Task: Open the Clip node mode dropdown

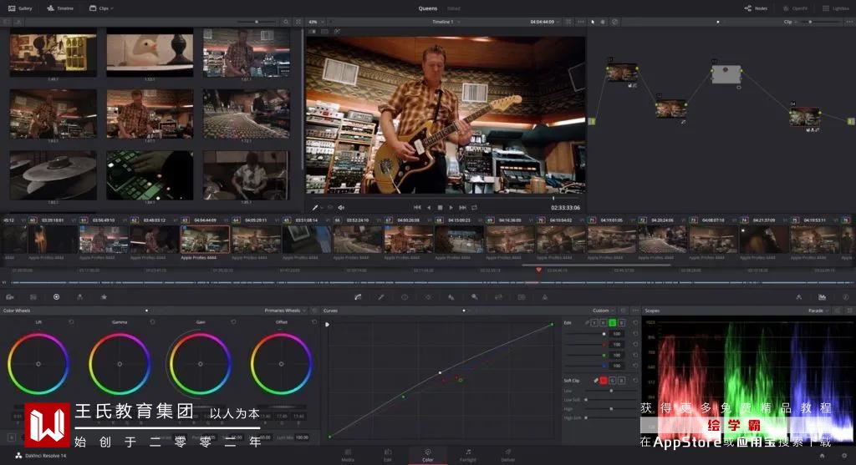Action: pos(790,22)
